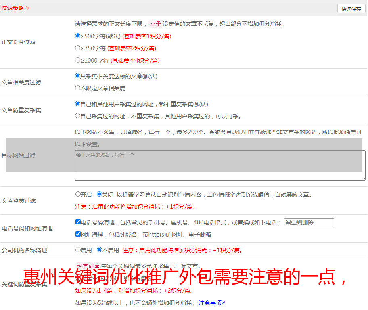Image resolution: width=368 pixels, height=310 pixels.
Task: Click the 禁止采集的域名 textarea
Action: pyautogui.click(x=220, y=165)
